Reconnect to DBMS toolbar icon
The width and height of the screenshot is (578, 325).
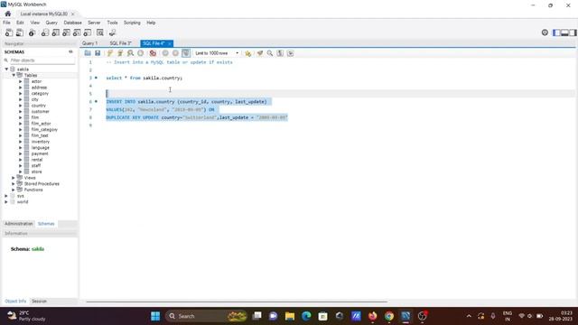pos(112,32)
